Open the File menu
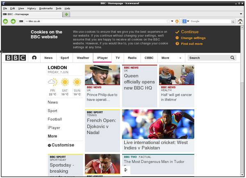Image resolution: width=246 pixels, height=178 pixels. coord(5,9)
